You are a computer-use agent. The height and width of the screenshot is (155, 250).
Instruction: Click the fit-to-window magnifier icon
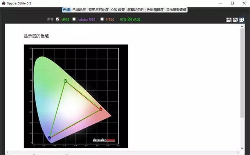242,20
